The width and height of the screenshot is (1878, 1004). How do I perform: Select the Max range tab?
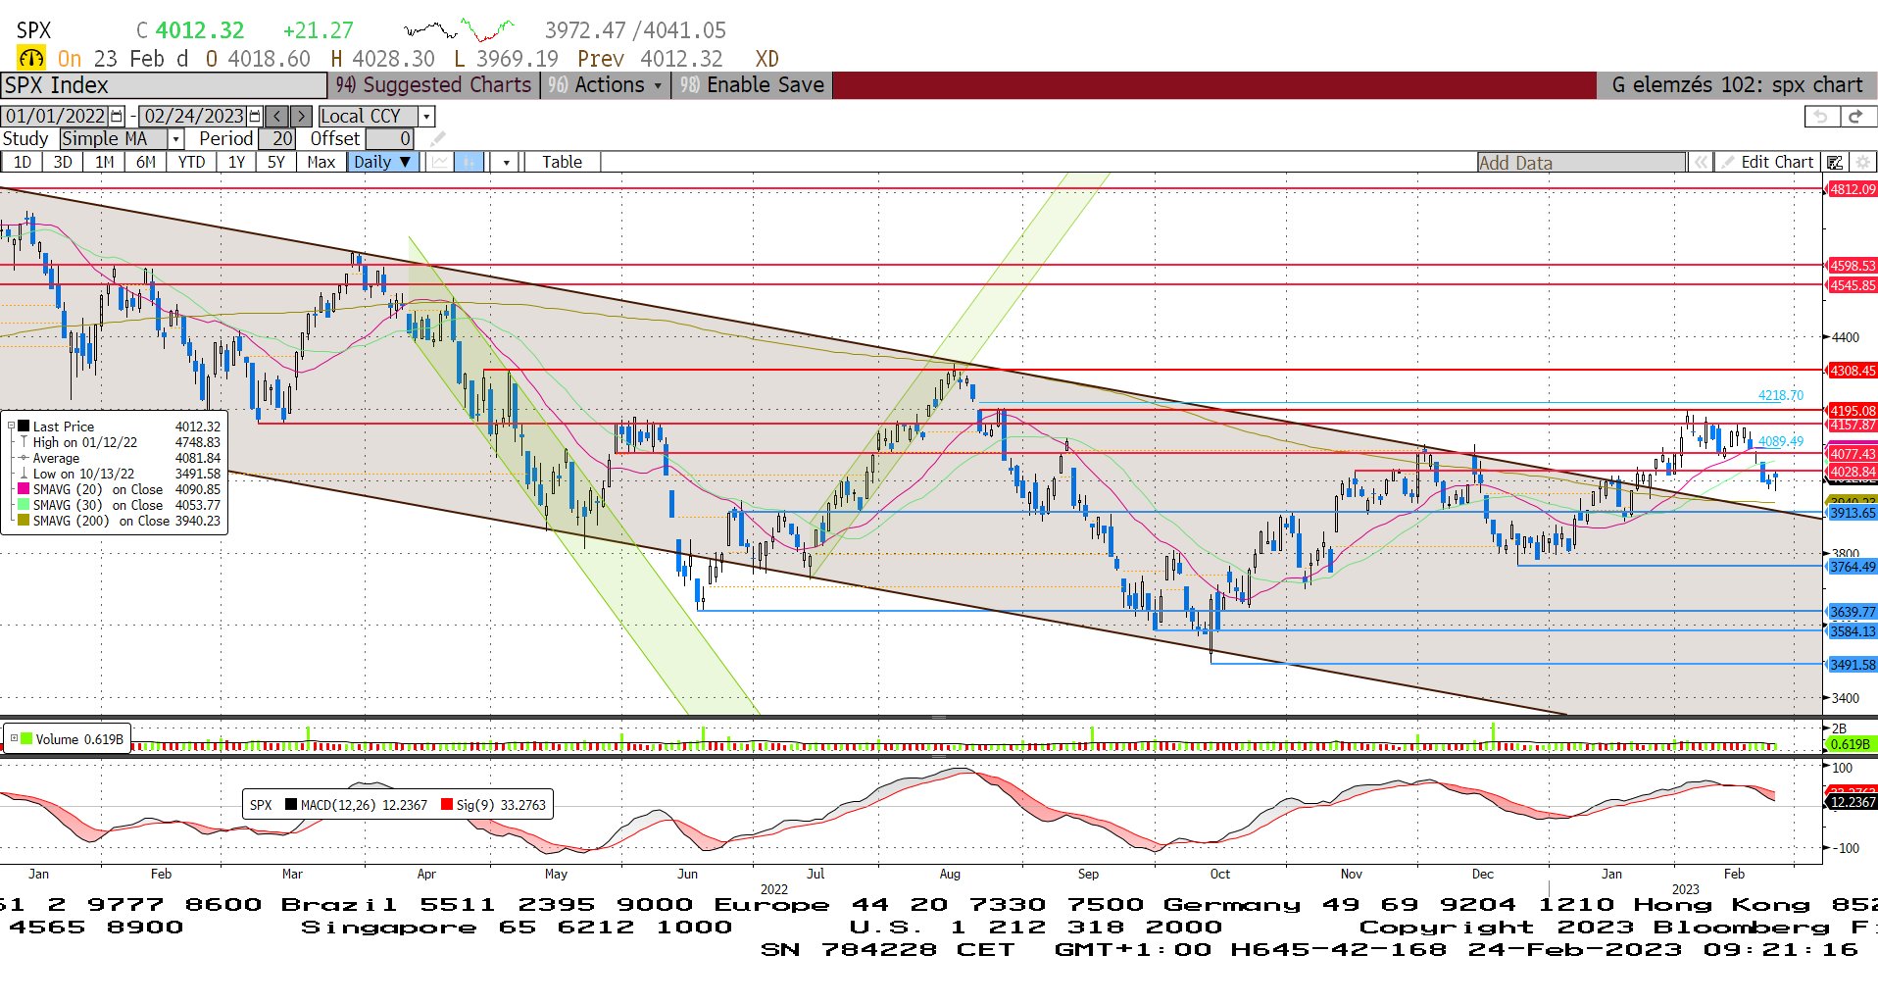coord(321,162)
